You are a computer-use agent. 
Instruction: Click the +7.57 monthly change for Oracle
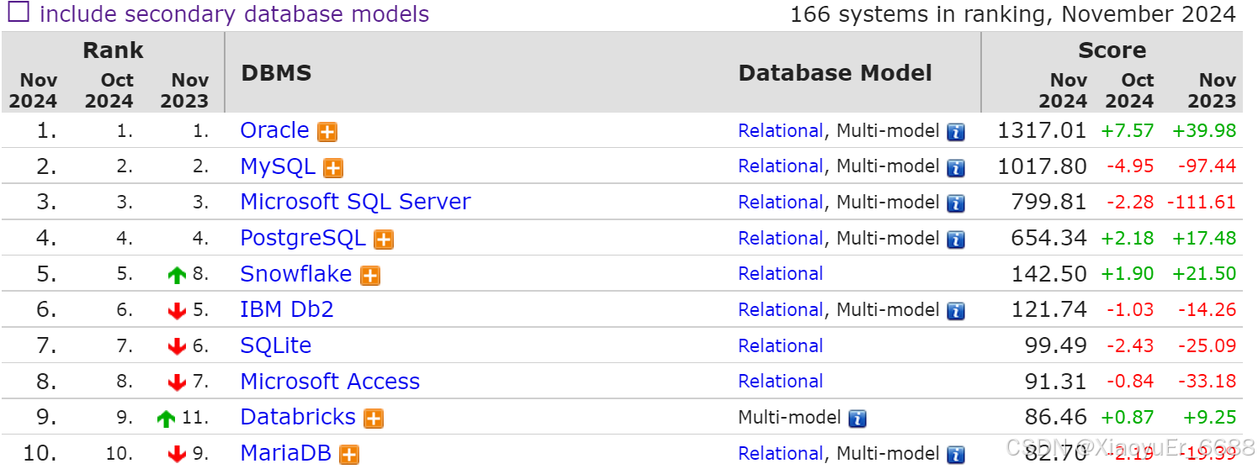point(1128,131)
